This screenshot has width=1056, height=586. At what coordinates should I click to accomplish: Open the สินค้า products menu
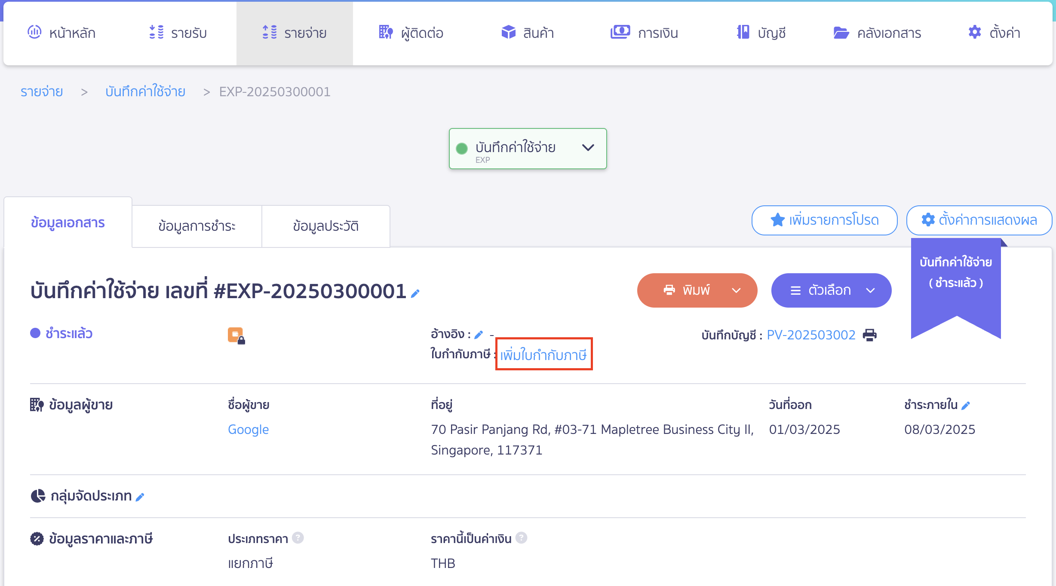(528, 33)
